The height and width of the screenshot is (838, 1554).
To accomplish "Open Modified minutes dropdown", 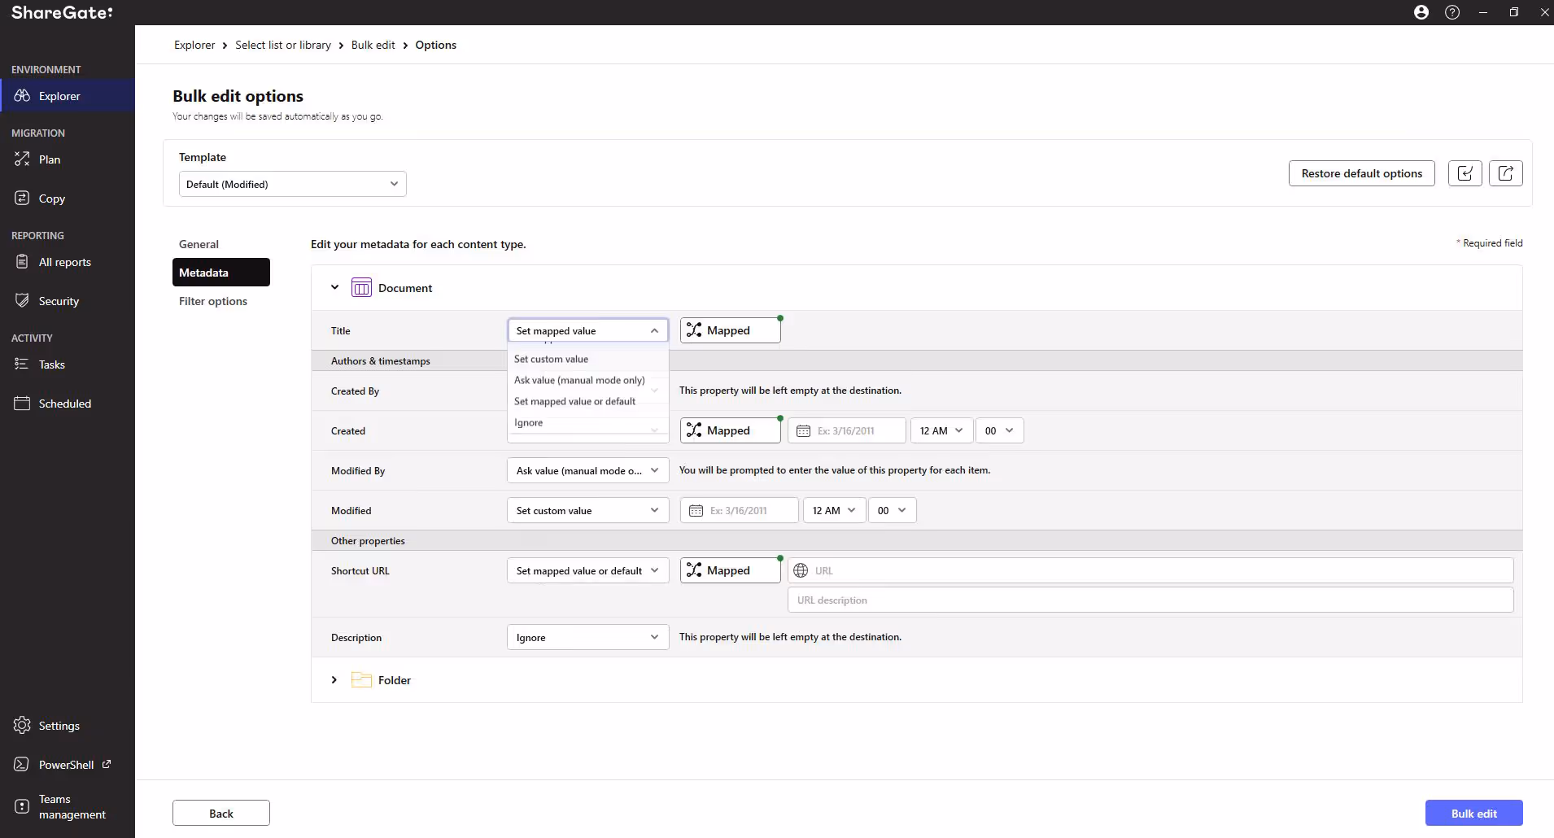I will pos(892,510).
